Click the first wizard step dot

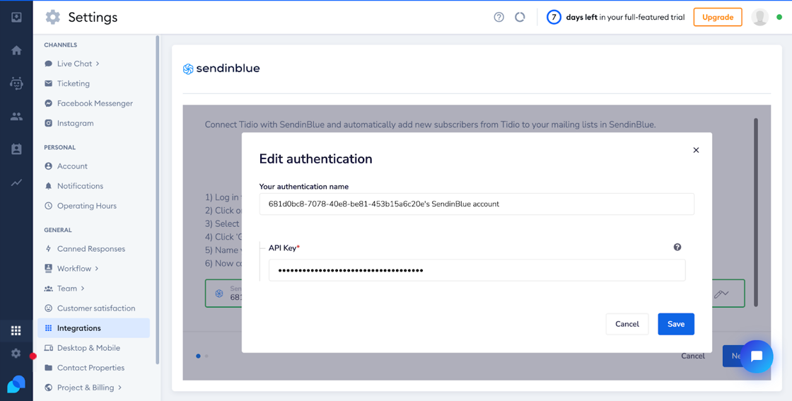pos(198,356)
